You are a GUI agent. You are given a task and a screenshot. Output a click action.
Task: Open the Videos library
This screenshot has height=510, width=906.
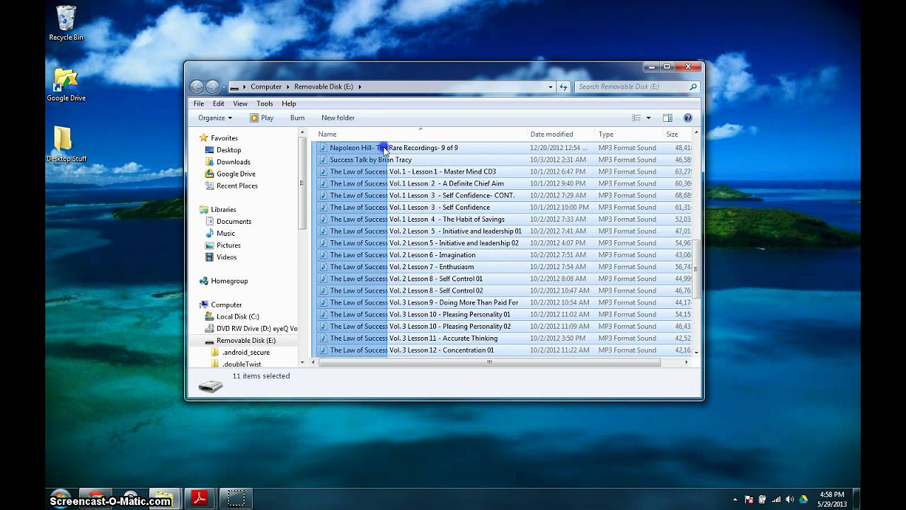tap(221, 257)
